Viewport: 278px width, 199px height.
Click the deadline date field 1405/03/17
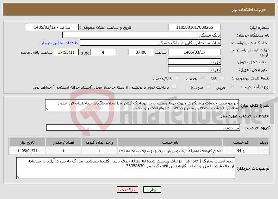tap(194, 52)
